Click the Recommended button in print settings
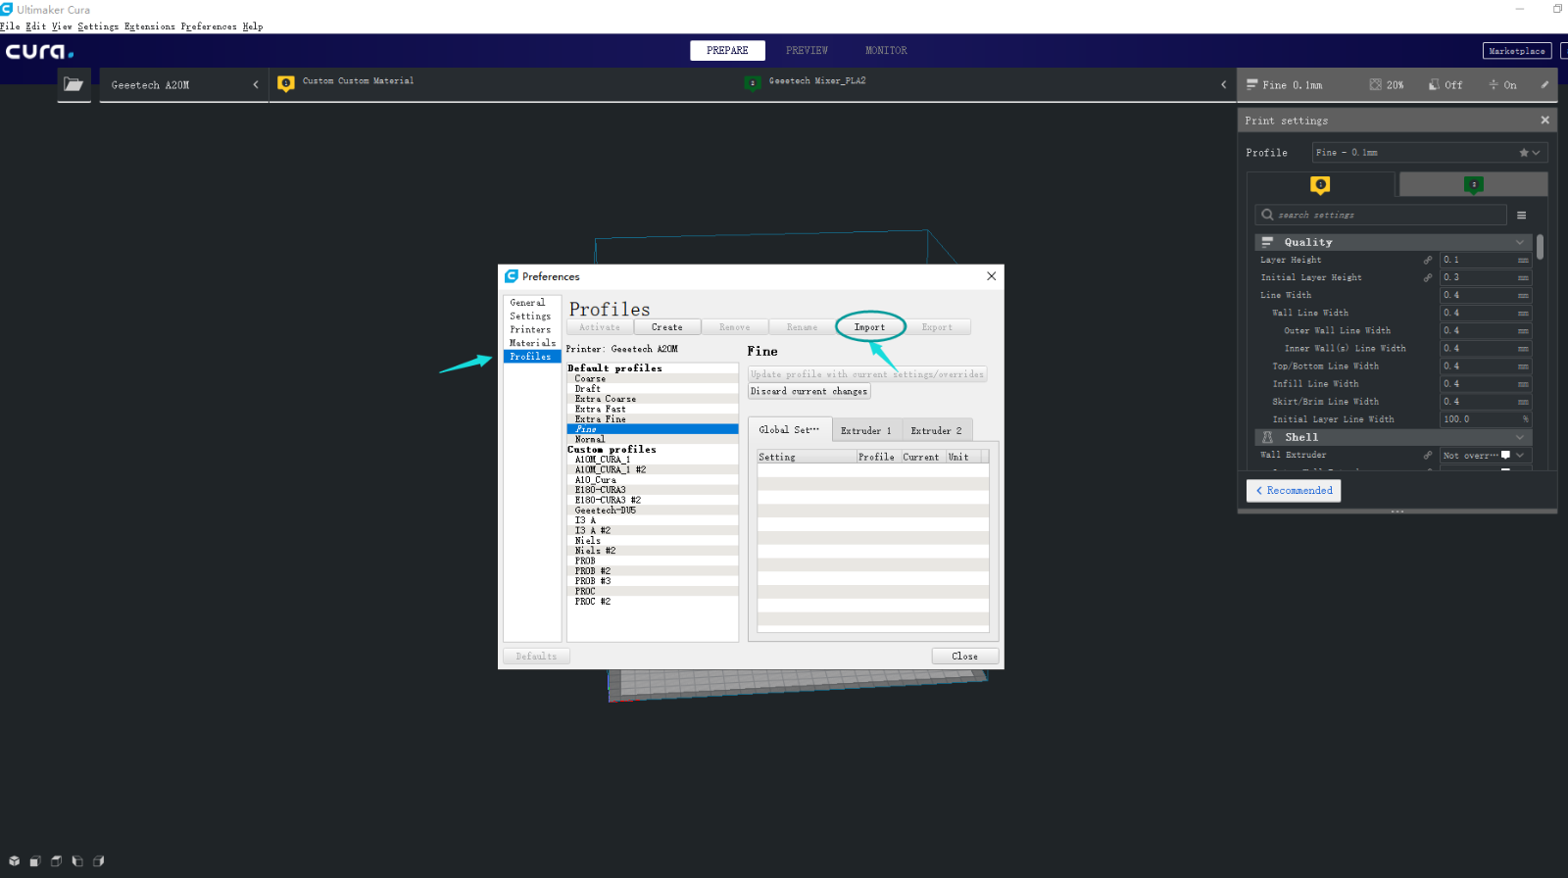This screenshot has height=878, width=1568. tap(1294, 491)
